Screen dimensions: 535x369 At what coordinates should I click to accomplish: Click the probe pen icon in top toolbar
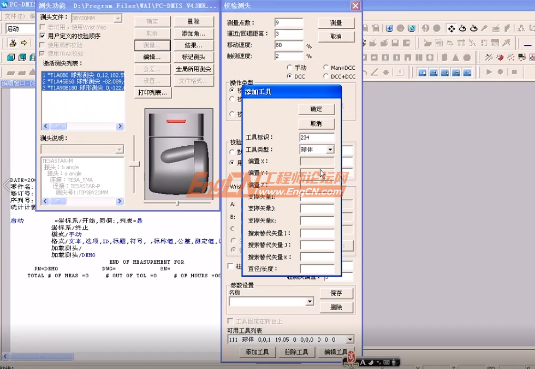tap(485, 28)
